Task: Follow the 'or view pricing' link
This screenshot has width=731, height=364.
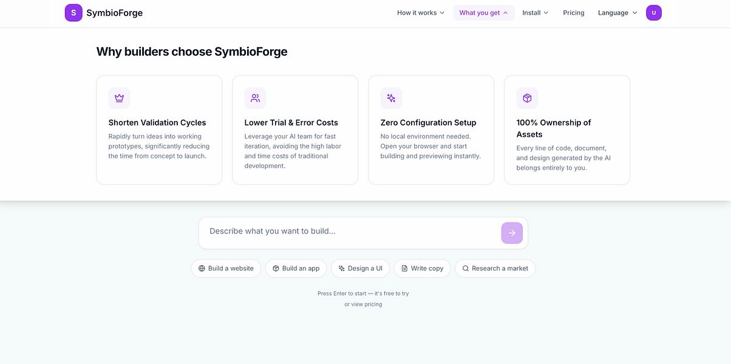Action: 363,305
